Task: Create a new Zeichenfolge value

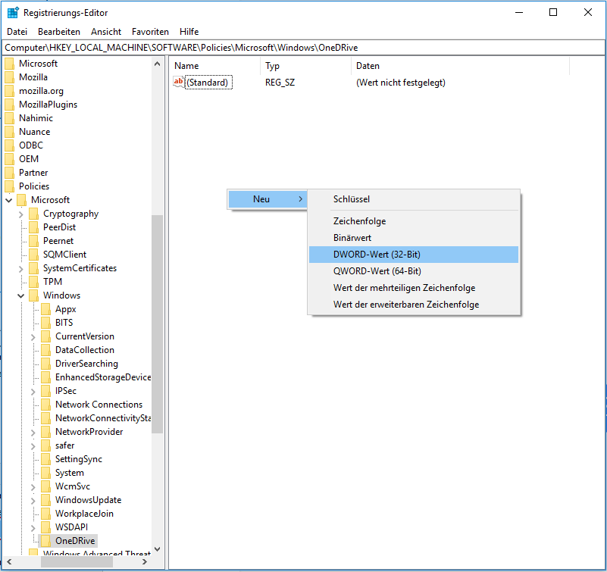Action: tap(414, 221)
